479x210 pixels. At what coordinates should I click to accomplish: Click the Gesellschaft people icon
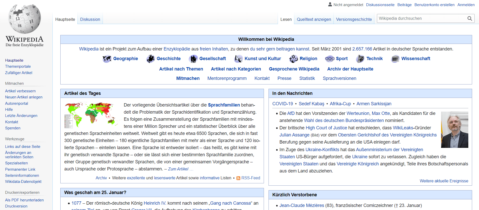(x=193, y=59)
